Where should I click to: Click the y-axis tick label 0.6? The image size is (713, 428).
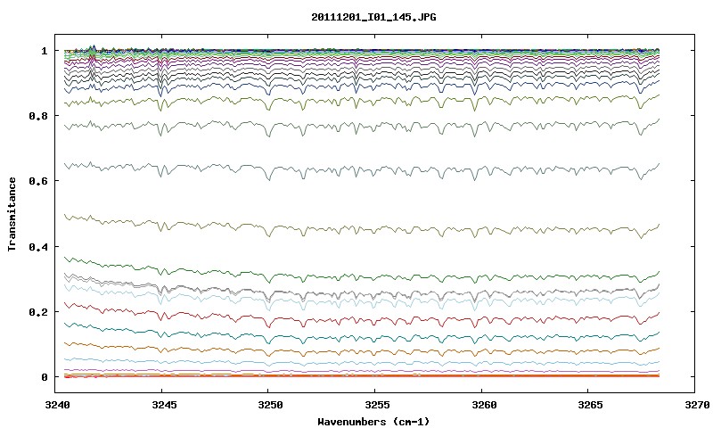click(38, 181)
